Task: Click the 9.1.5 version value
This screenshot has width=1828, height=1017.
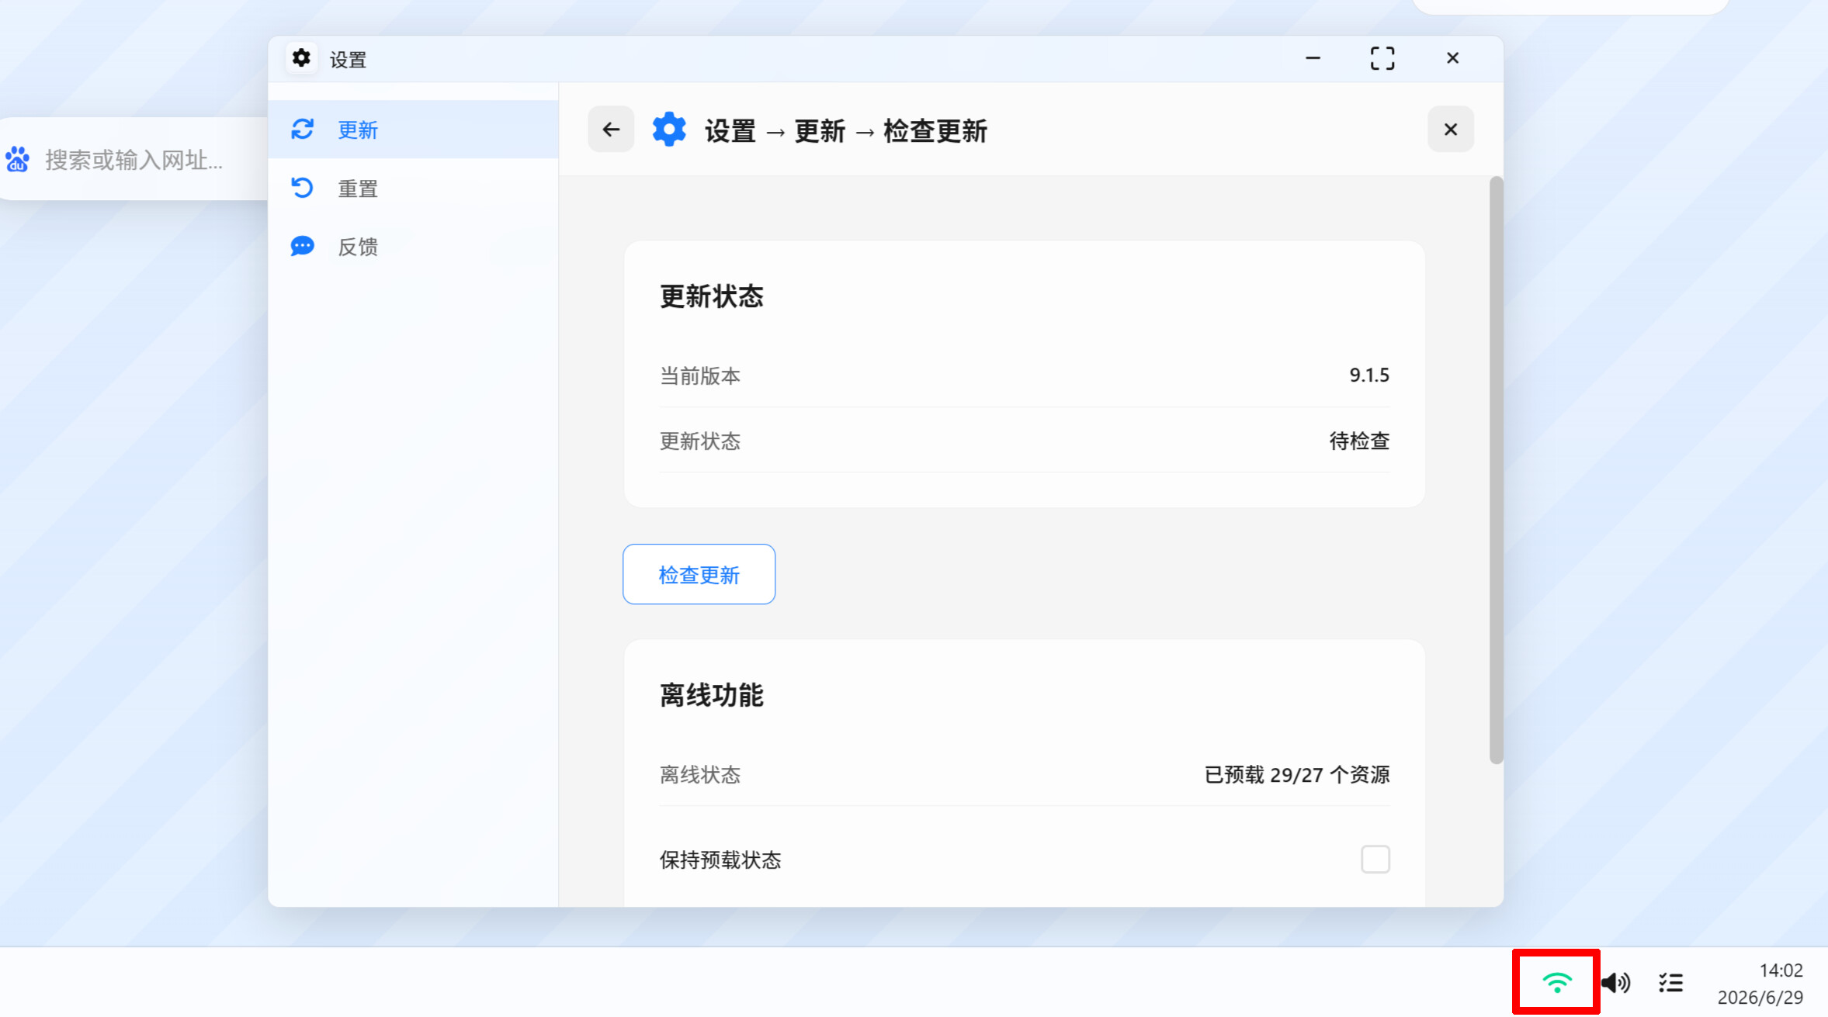Action: (x=1369, y=375)
